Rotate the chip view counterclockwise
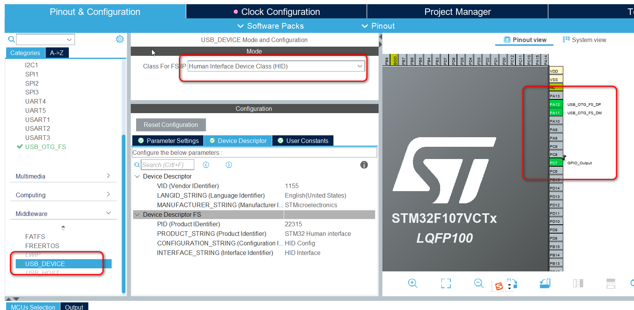 click(545, 283)
